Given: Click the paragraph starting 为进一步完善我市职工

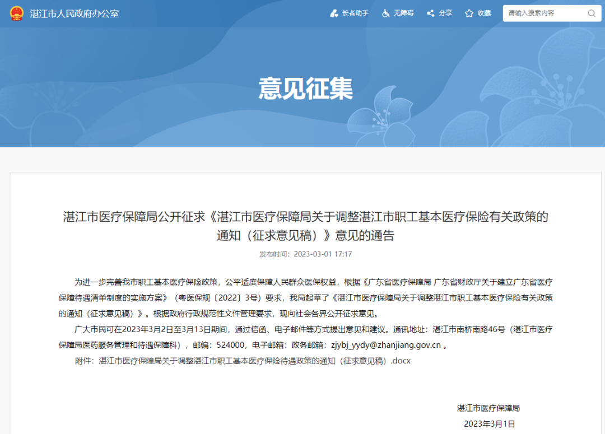Looking at the screenshot, I should point(306,298).
